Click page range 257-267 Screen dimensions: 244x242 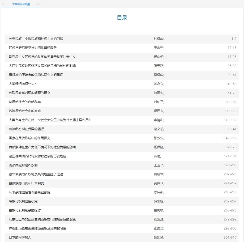tap(230, 201)
